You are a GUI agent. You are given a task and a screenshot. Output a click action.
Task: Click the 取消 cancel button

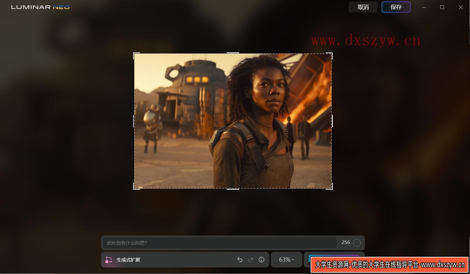[x=363, y=7]
